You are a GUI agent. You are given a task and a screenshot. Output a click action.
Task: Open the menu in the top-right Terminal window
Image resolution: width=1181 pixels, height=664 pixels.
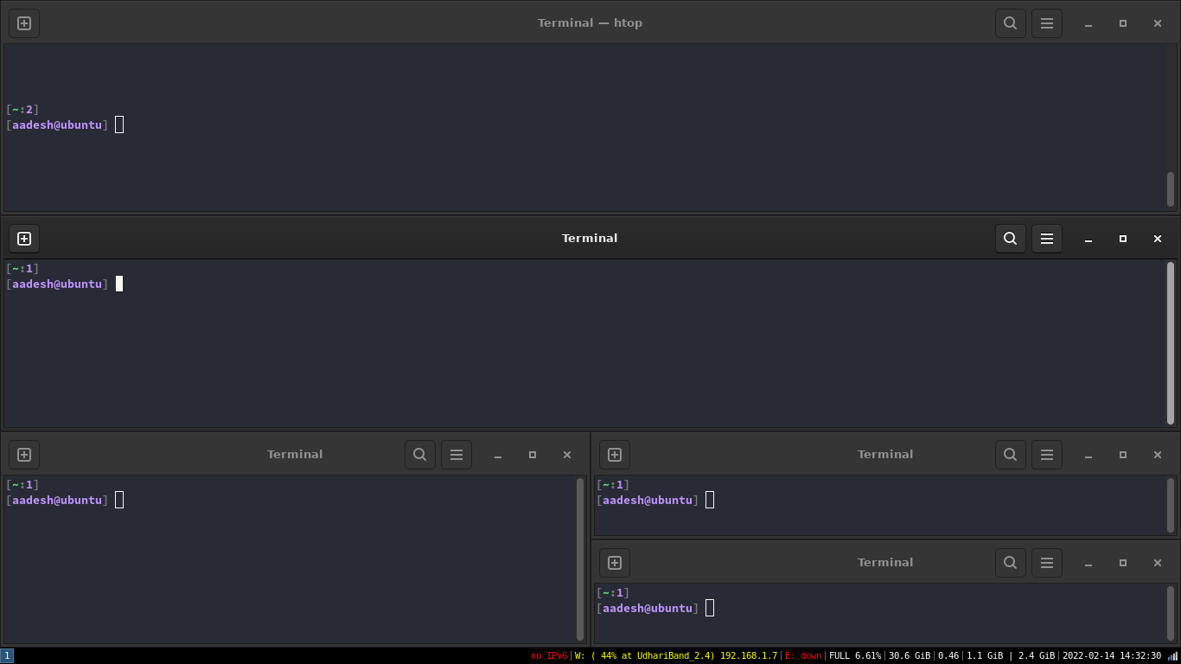[x=1047, y=454]
